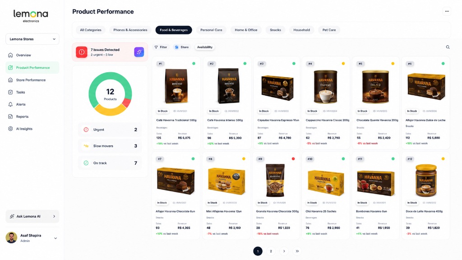Open Cápsulas Havanna Espresso product image

coord(277,87)
